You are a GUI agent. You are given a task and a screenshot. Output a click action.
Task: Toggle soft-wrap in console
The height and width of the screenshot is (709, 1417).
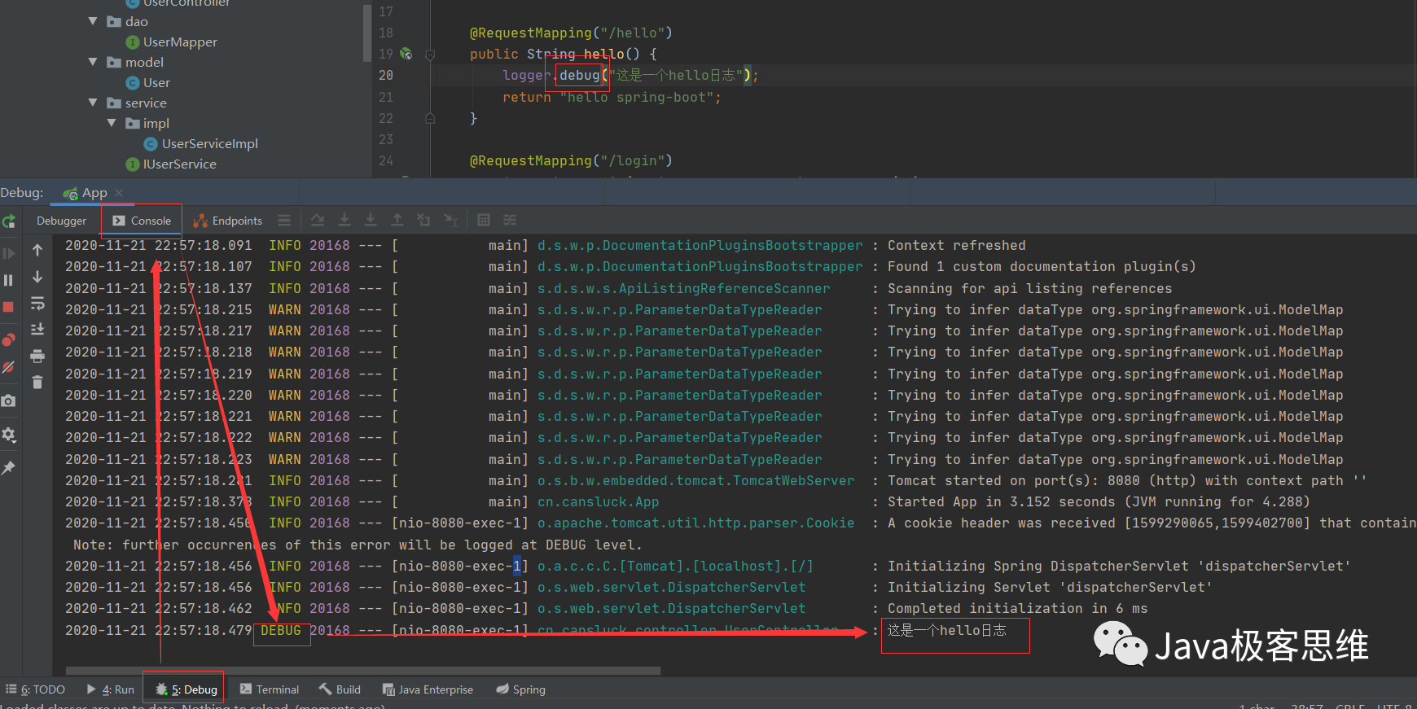tap(37, 304)
